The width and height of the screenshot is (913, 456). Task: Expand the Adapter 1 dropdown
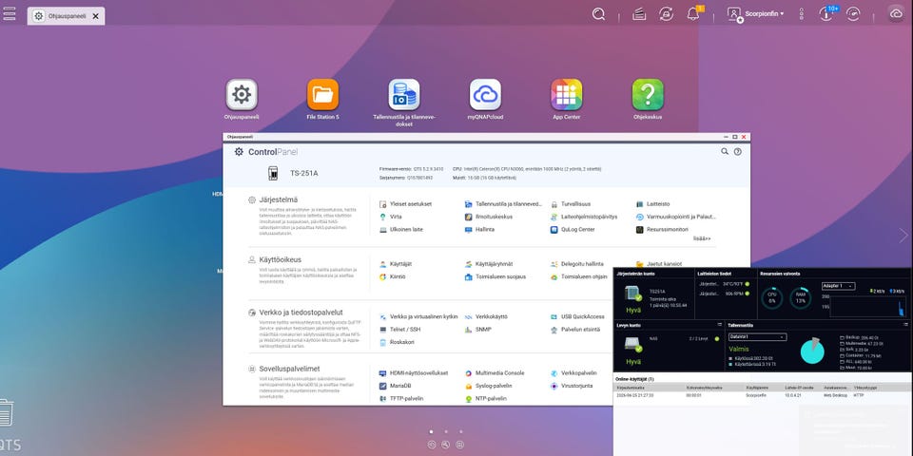[x=838, y=286]
